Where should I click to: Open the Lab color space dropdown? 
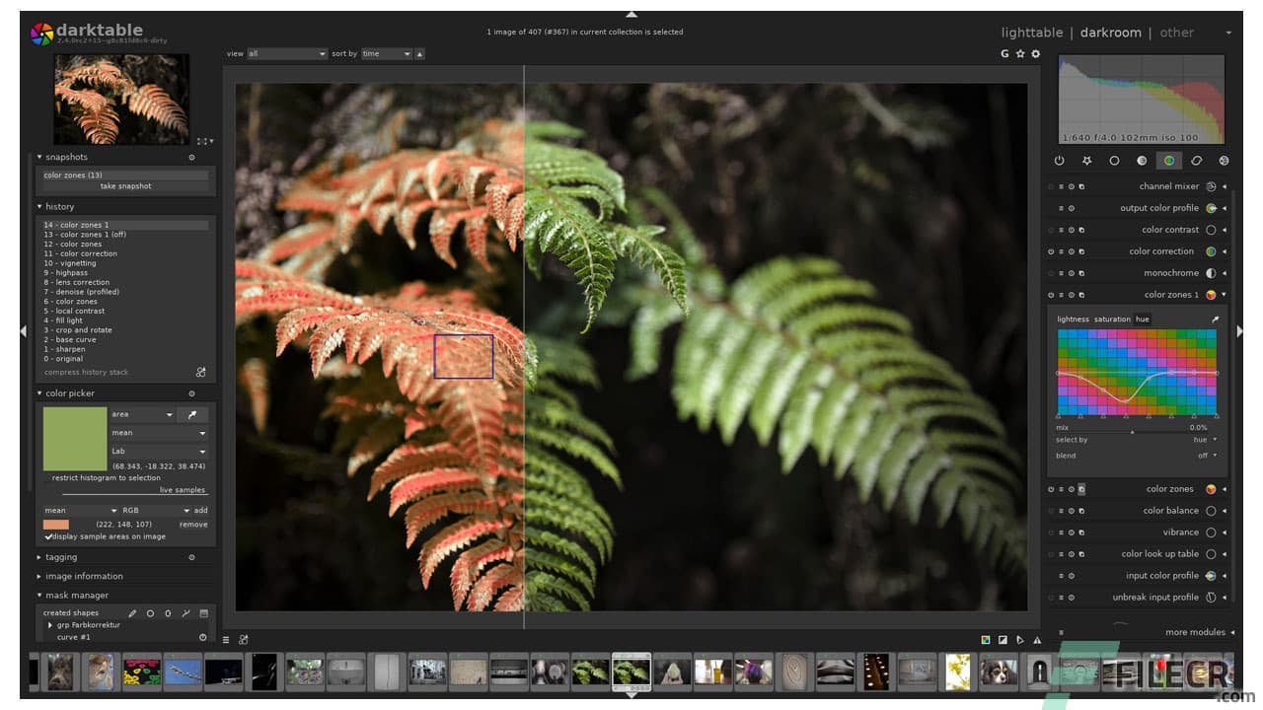[x=158, y=452]
